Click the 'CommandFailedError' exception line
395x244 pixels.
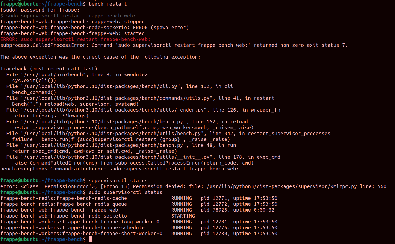120,169
